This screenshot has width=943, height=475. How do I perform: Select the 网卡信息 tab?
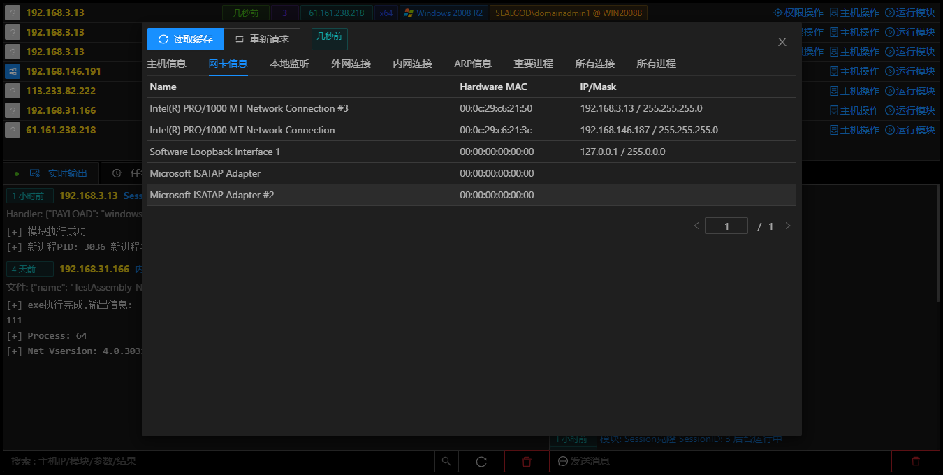click(x=228, y=64)
